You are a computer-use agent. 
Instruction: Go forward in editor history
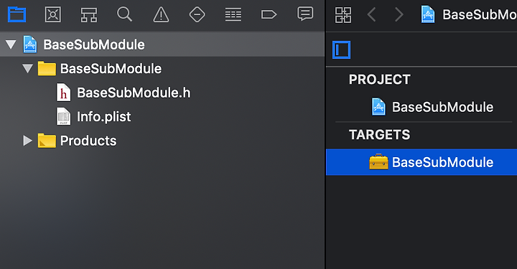pos(399,15)
